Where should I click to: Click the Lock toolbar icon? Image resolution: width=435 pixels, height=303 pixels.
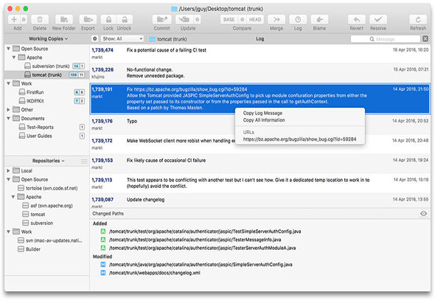[109, 19]
